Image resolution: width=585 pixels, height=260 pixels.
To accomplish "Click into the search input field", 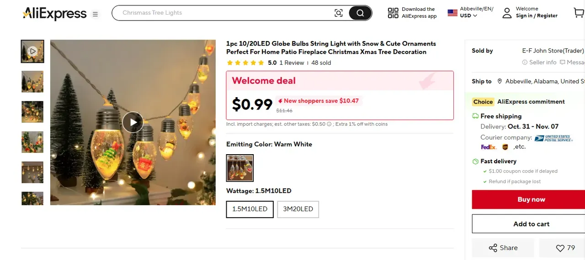I will click(224, 13).
